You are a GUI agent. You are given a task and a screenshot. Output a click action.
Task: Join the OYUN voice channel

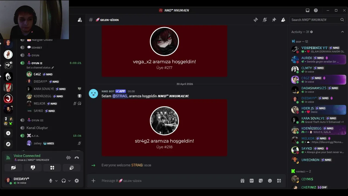pyautogui.click(x=51, y=55)
